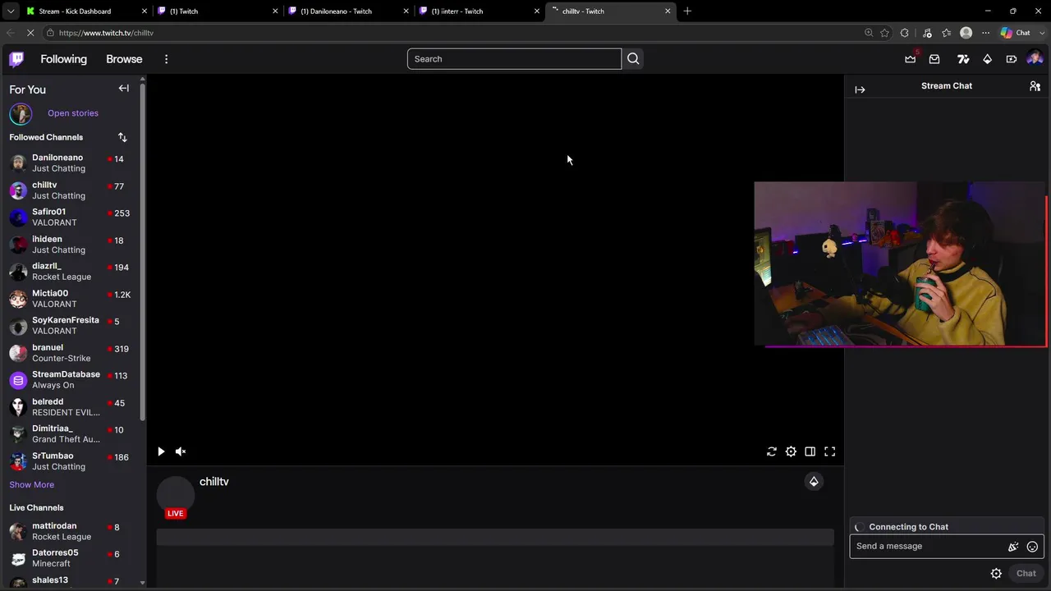Open the chat Community users icon
The width and height of the screenshot is (1051, 591).
tap(1035, 86)
